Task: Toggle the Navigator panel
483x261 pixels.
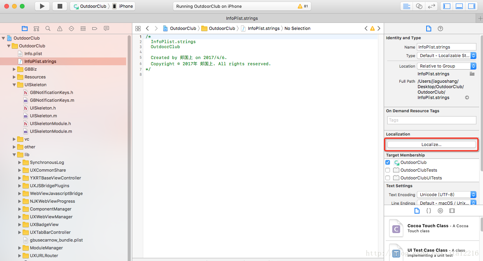Action: click(x=447, y=6)
